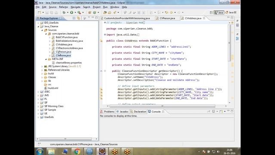Select cleanselibrary.properties file
Screen dimensions: 275x155
69,62
